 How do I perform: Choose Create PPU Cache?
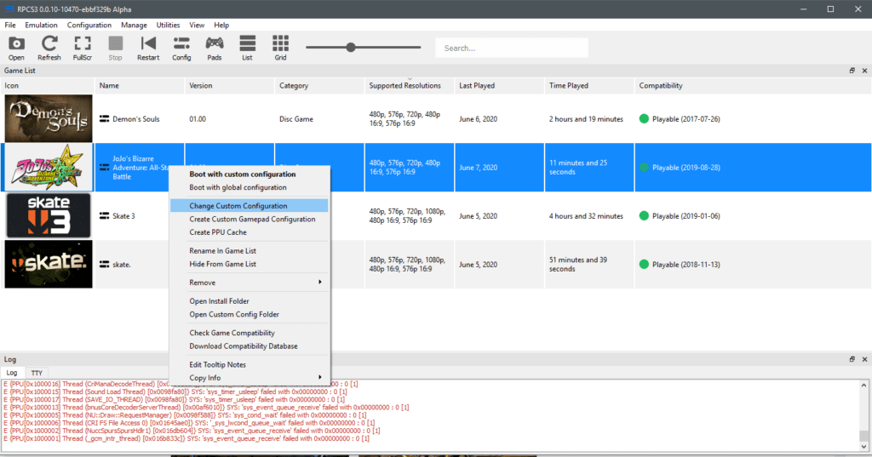(x=250, y=232)
